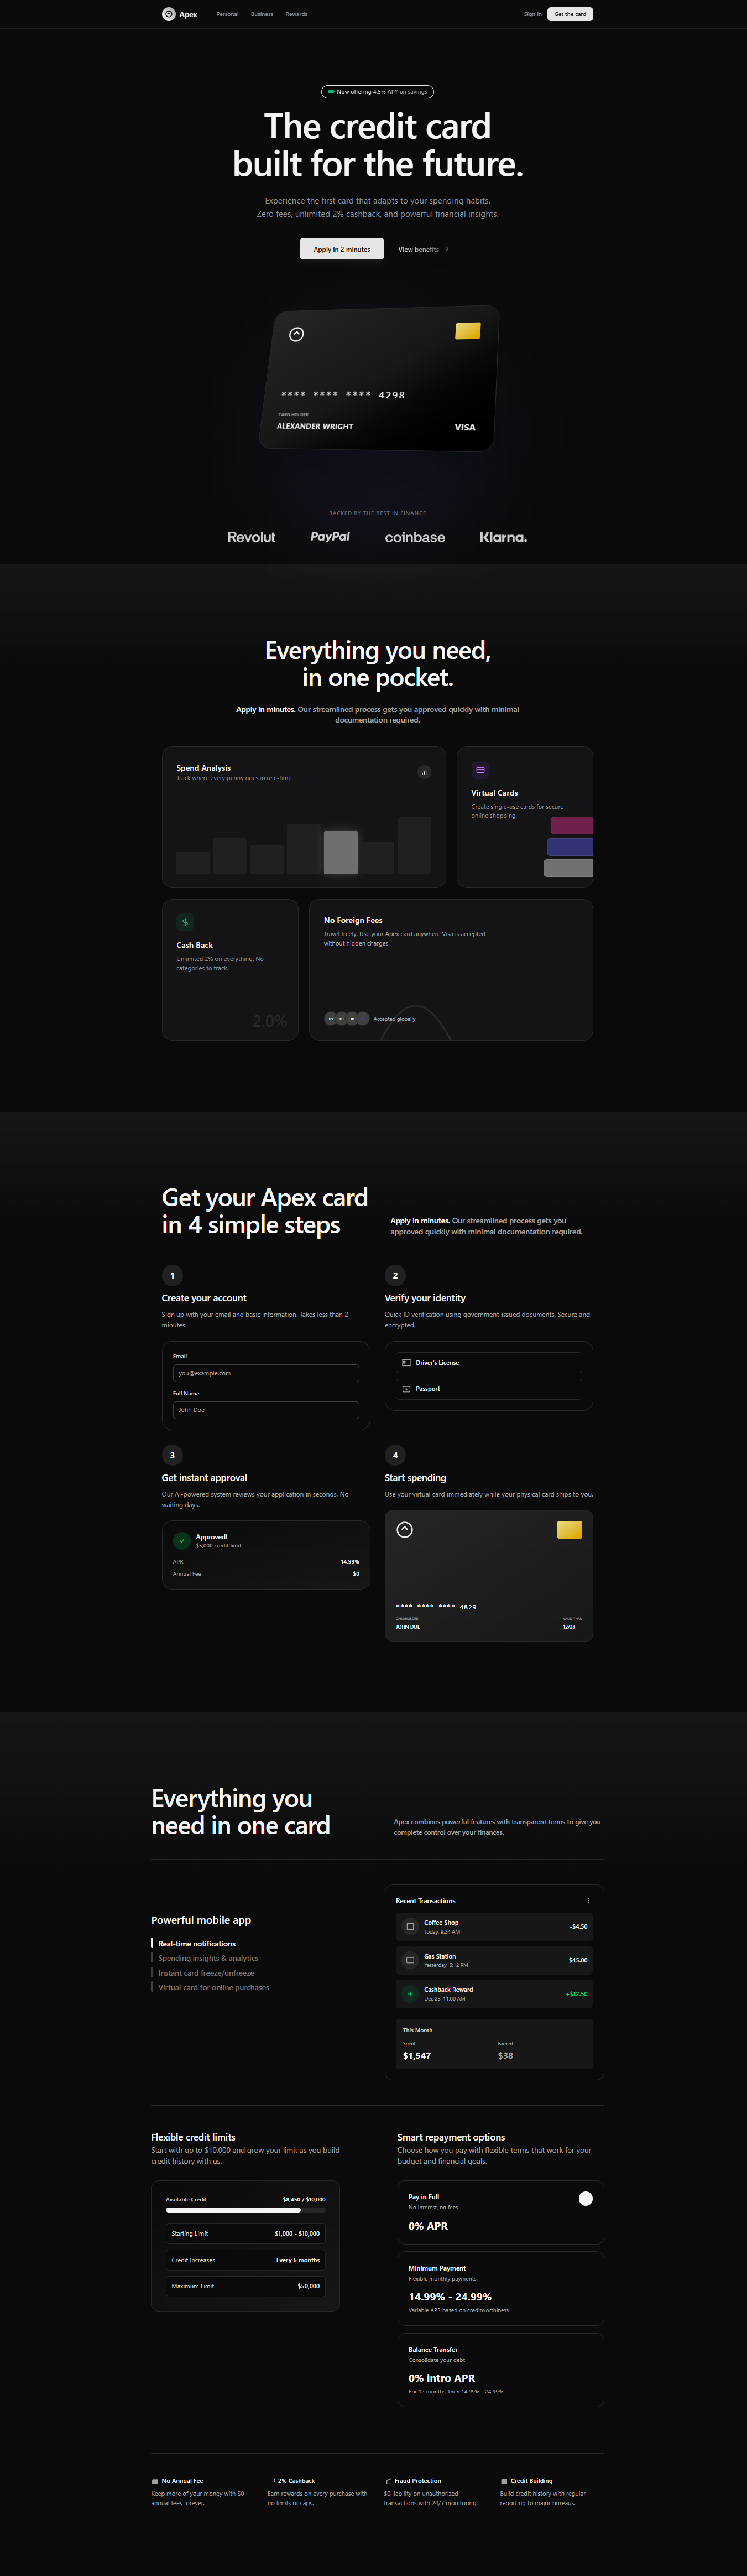Click the Maximum Limit row
This screenshot has height=2576, width=747.
pos(245,2286)
